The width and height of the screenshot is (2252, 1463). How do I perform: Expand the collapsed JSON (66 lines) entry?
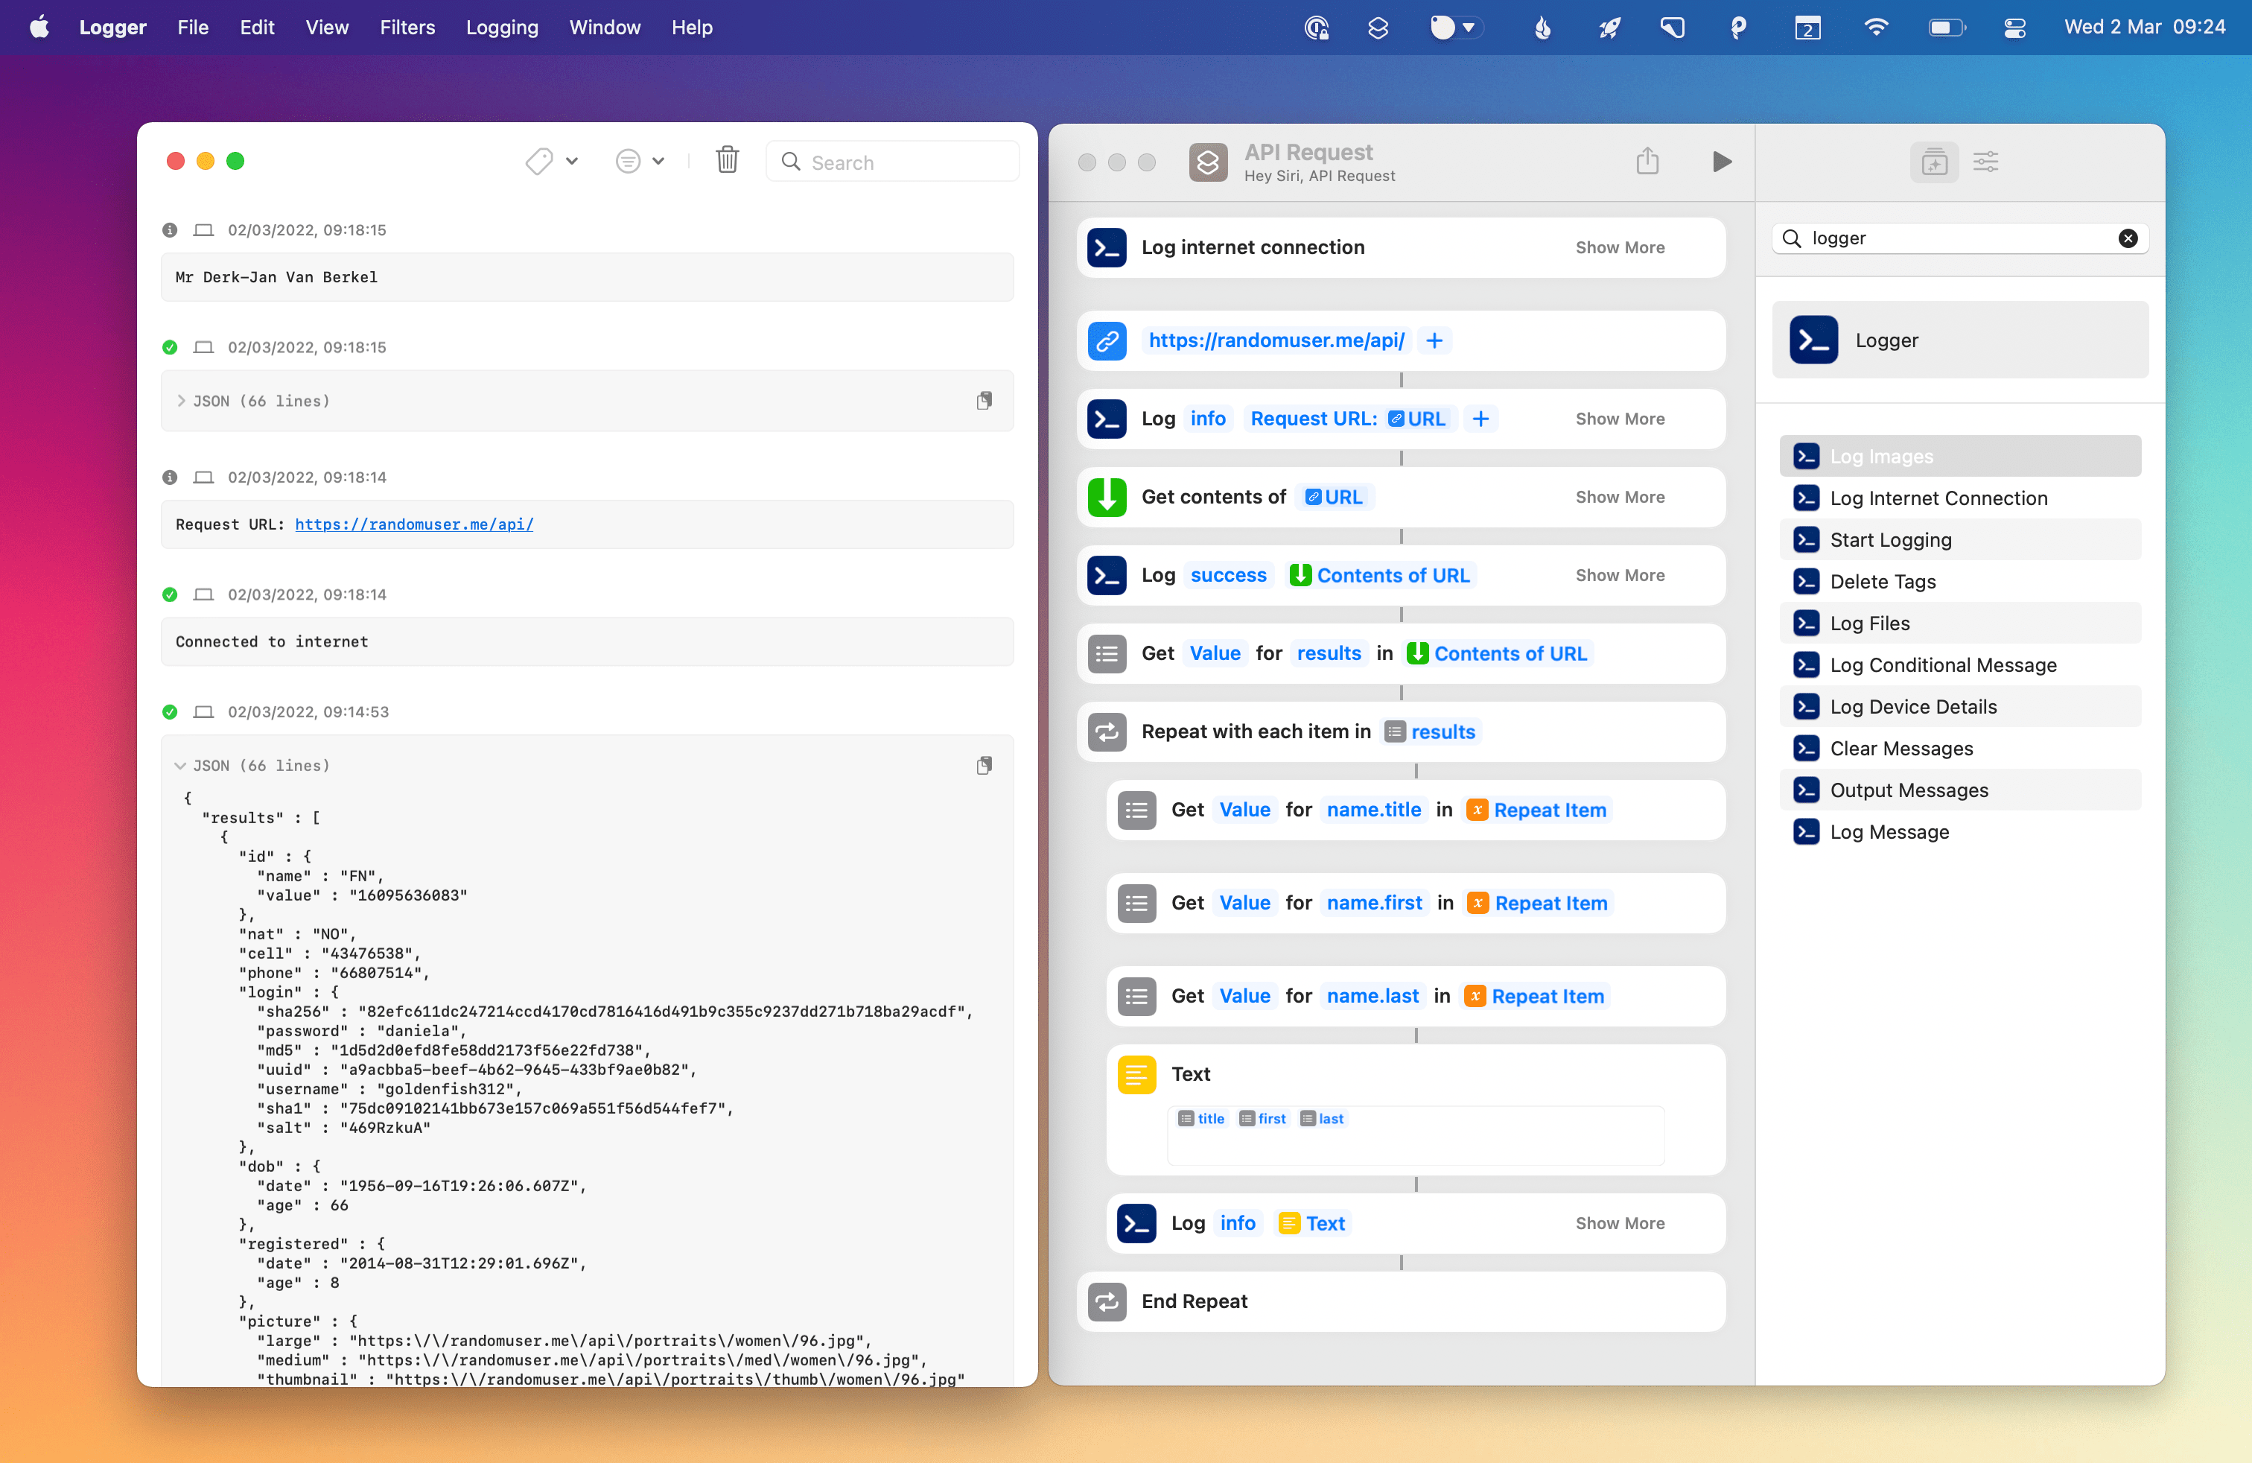pos(181,402)
